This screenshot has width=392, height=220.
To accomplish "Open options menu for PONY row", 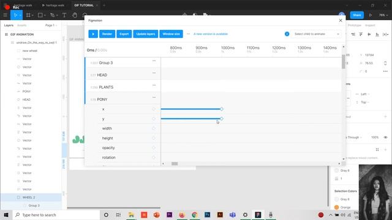I will [x=154, y=98].
